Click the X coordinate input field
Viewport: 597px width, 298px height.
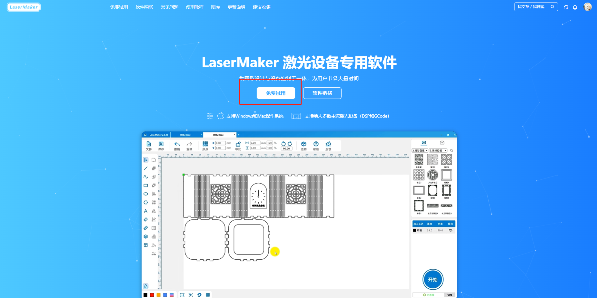point(220,143)
